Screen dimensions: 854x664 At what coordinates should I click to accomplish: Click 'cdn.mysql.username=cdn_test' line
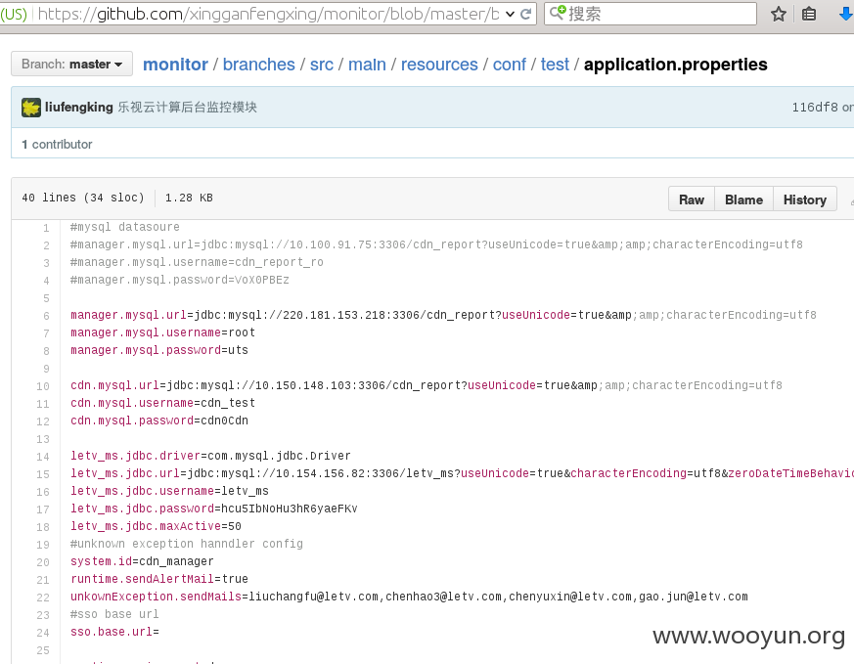tap(162, 403)
